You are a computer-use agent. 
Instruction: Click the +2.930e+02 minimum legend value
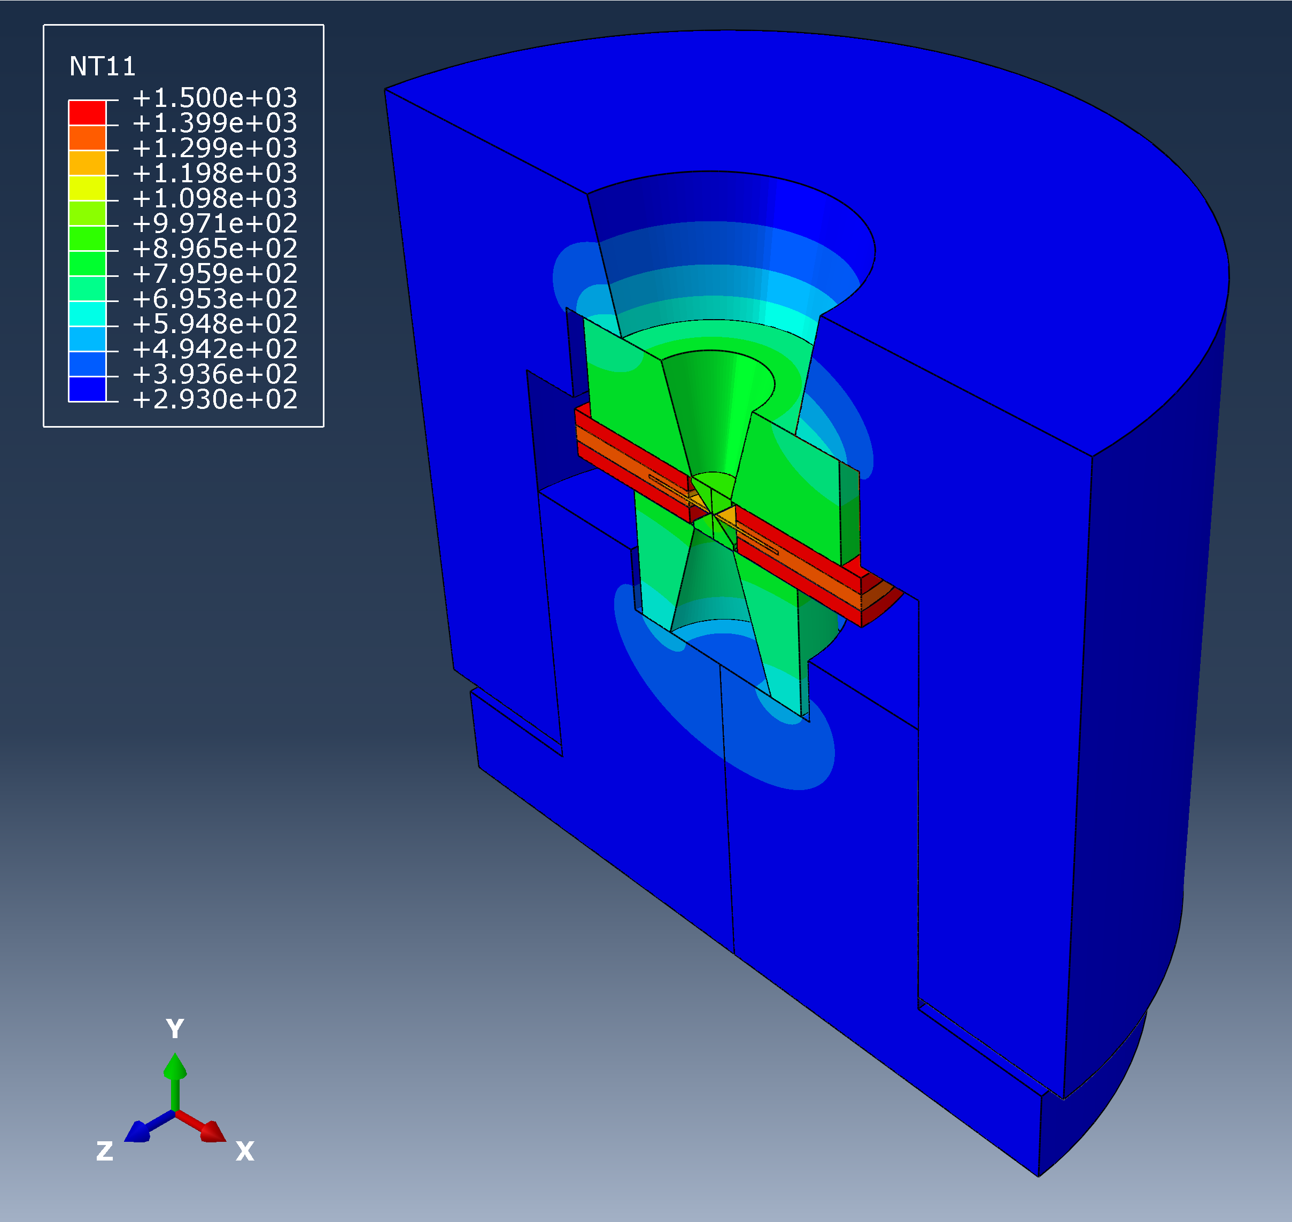(x=214, y=399)
